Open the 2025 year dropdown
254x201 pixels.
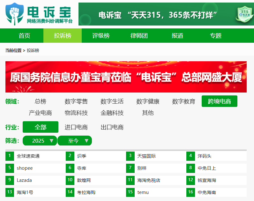tap(40, 141)
